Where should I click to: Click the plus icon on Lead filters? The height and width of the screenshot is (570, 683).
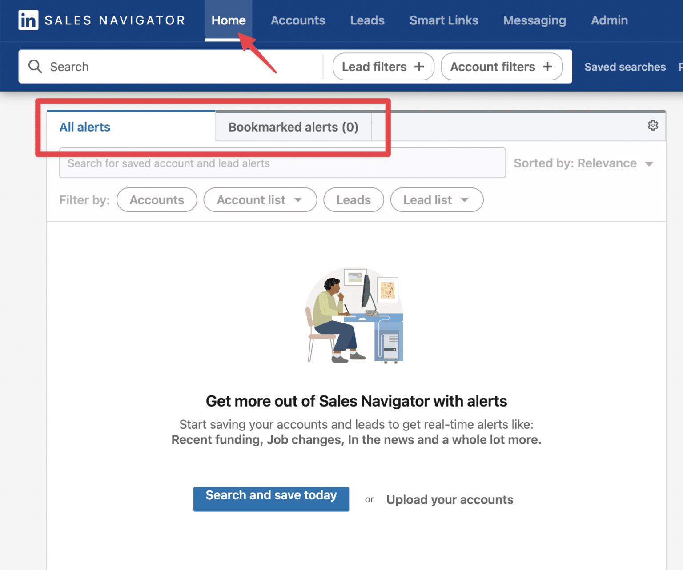click(419, 66)
